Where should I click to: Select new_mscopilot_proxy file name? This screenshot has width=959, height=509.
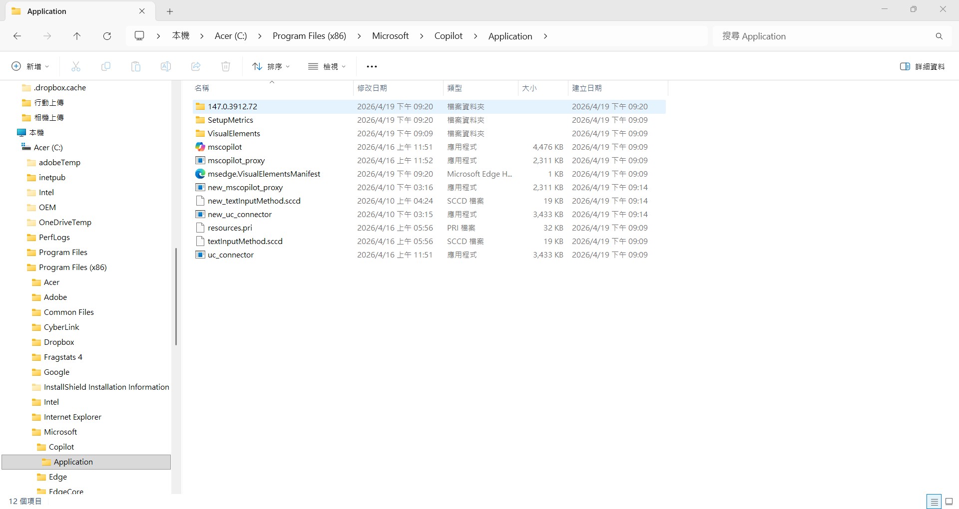(x=245, y=187)
